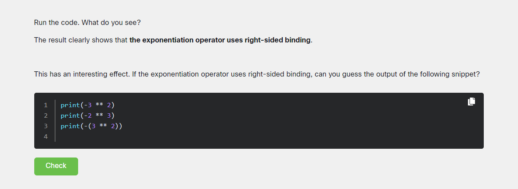Click the number 2 on line 3
Image resolution: width=518 pixels, height=189 pixels.
coord(113,126)
